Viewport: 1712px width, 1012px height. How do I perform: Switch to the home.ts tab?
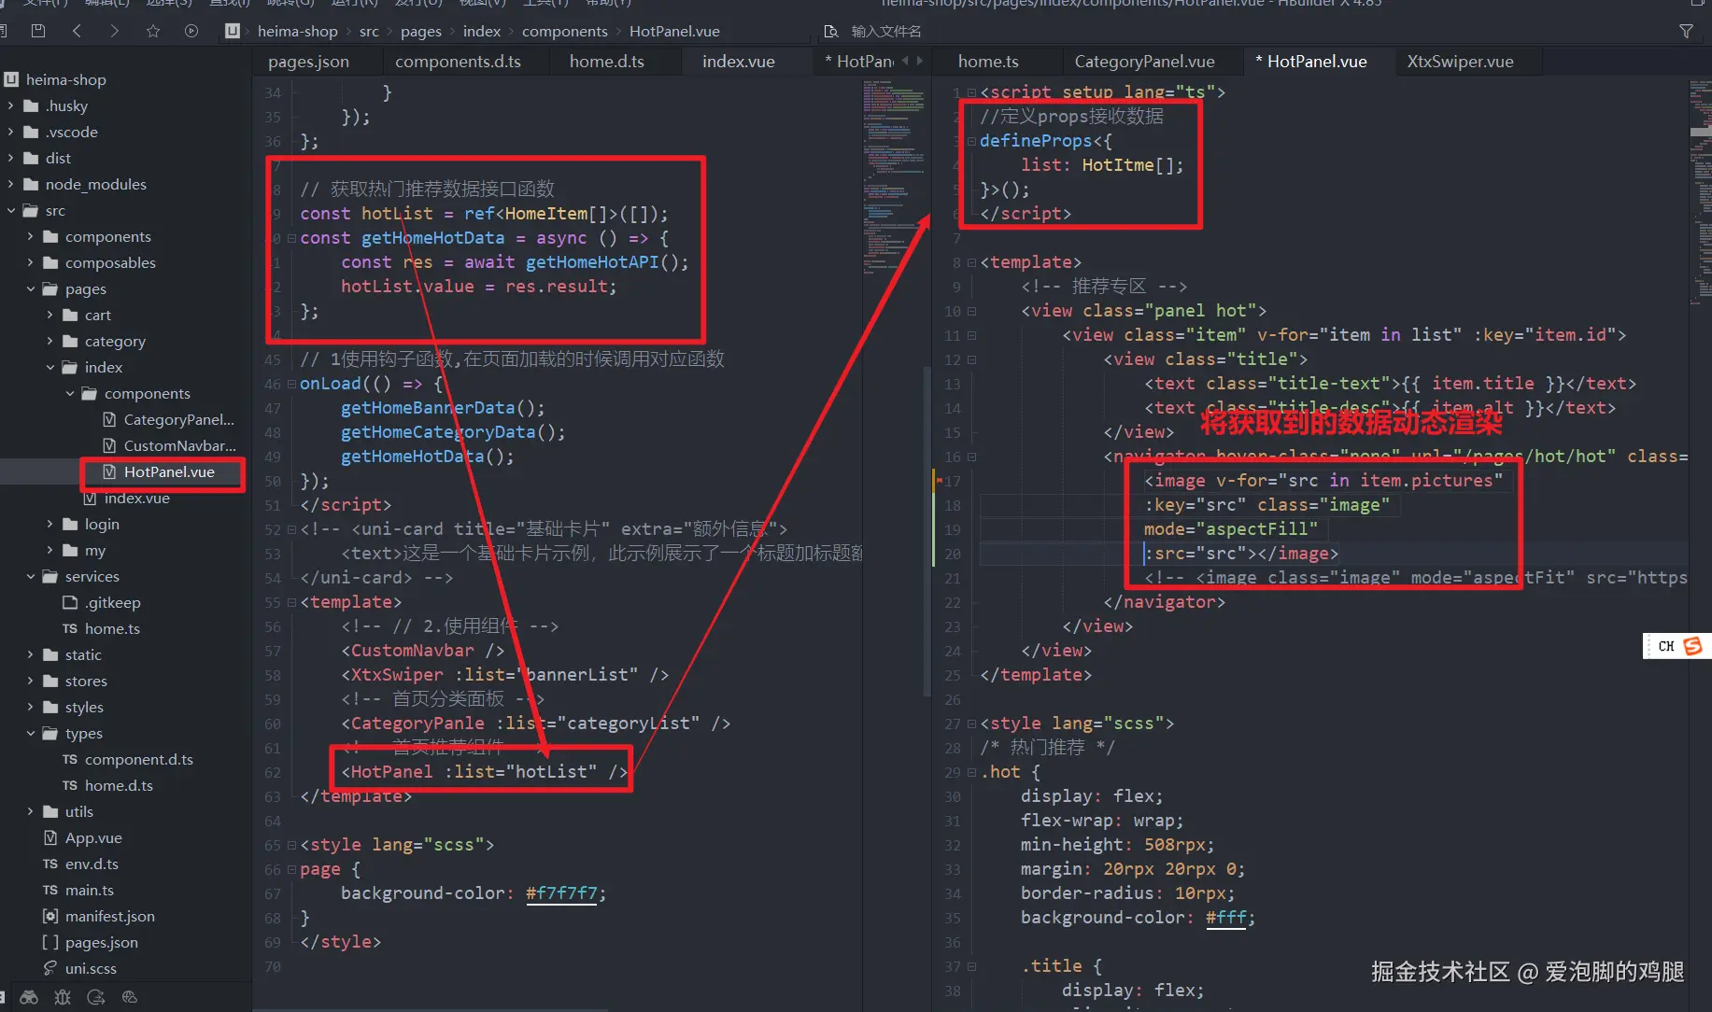988,62
